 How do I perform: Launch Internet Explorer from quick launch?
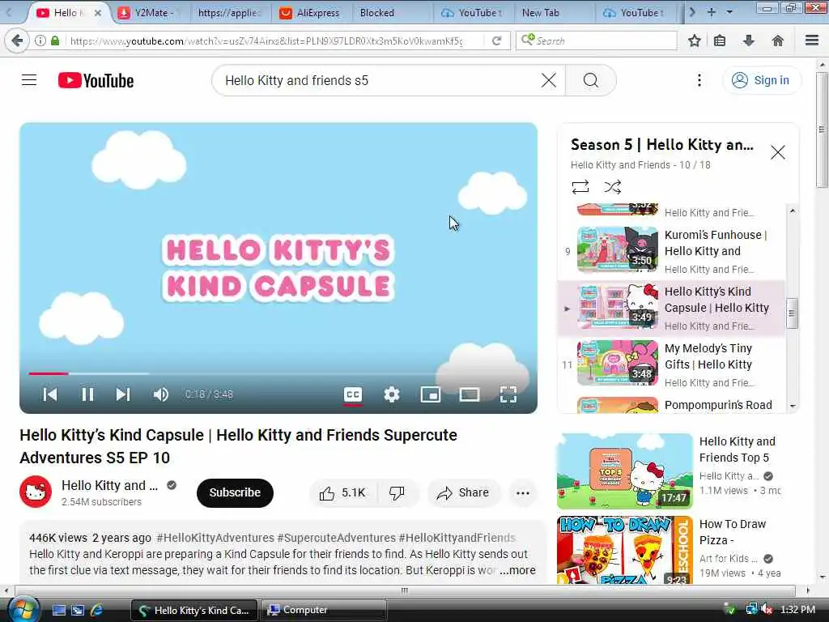[x=97, y=611]
